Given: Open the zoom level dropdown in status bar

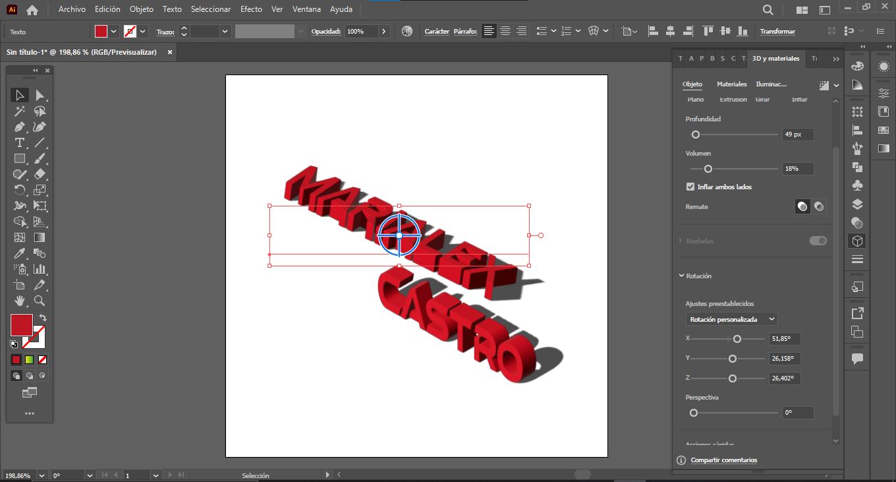Looking at the screenshot, I should 42,475.
